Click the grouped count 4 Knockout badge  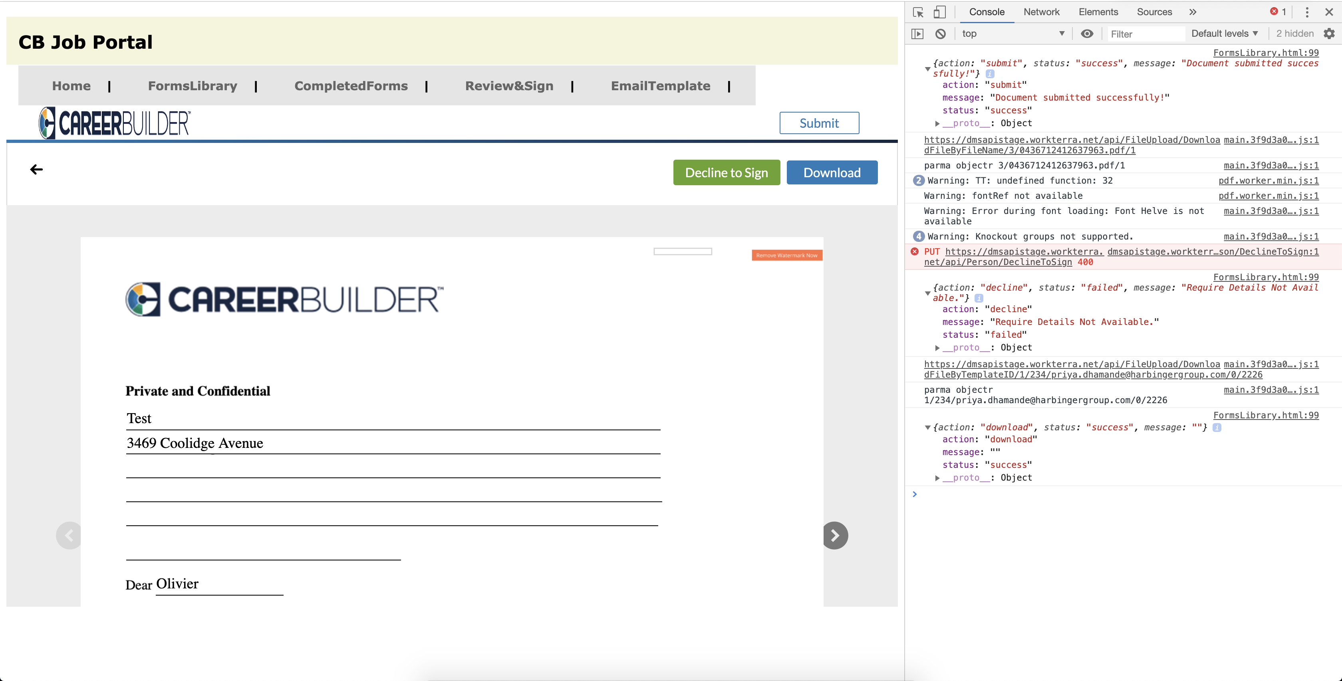coord(919,236)
